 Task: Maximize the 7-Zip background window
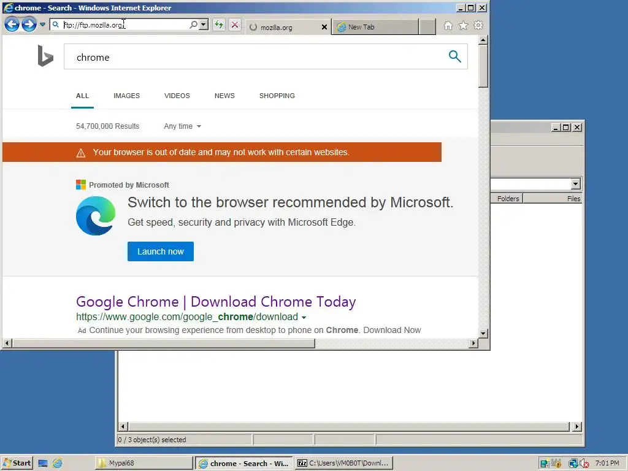coord(566,128)
